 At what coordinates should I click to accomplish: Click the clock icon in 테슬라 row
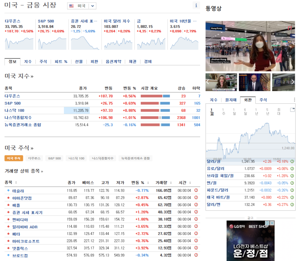tap(196, 190)
